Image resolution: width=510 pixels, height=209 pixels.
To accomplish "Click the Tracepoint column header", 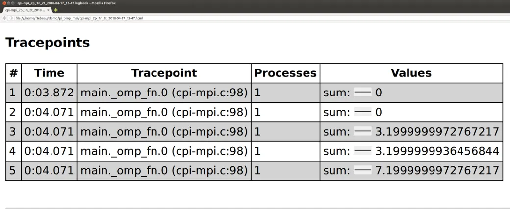I will click(x=164, y=73).
